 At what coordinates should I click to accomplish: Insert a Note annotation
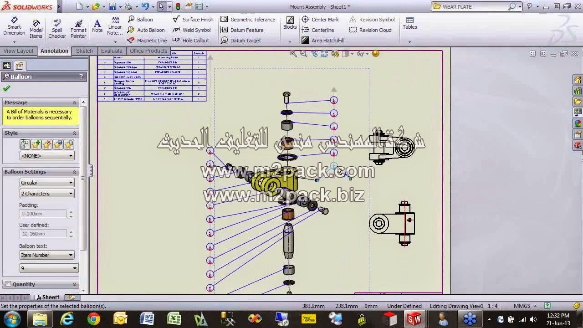pos(97,26)
